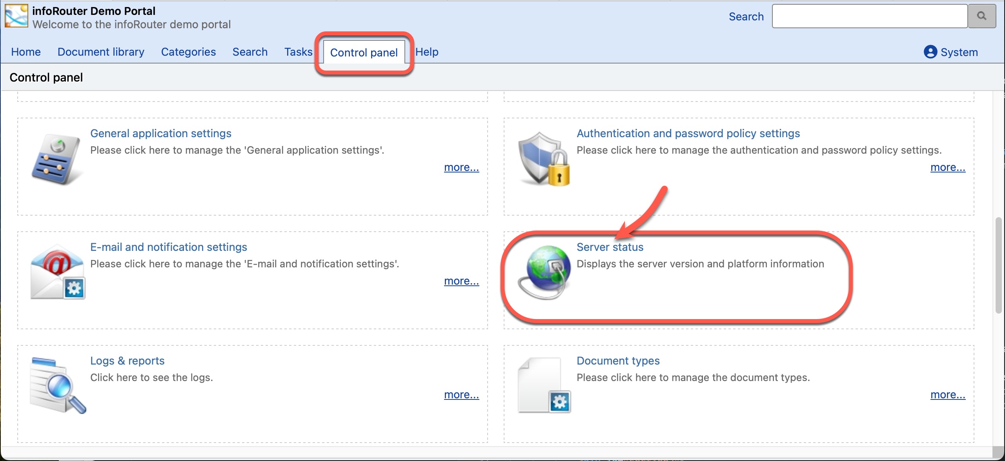Open the System user menu
The width and height of the screenshot is (1005, 461).
tap(951, 52)
